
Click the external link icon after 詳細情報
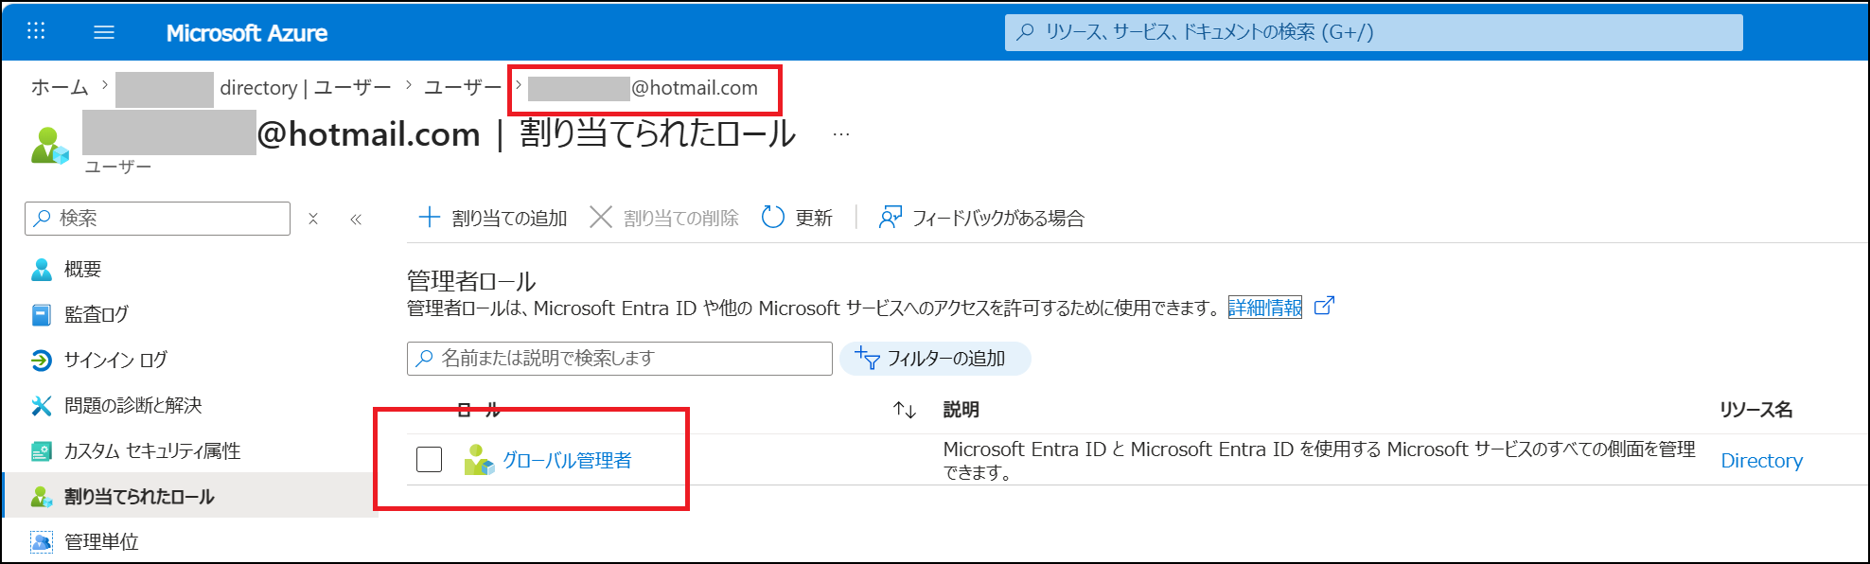[1325, 306]
